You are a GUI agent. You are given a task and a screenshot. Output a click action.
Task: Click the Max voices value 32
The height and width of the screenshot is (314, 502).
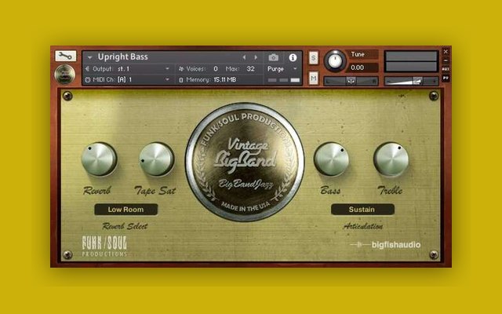point(251,69)
